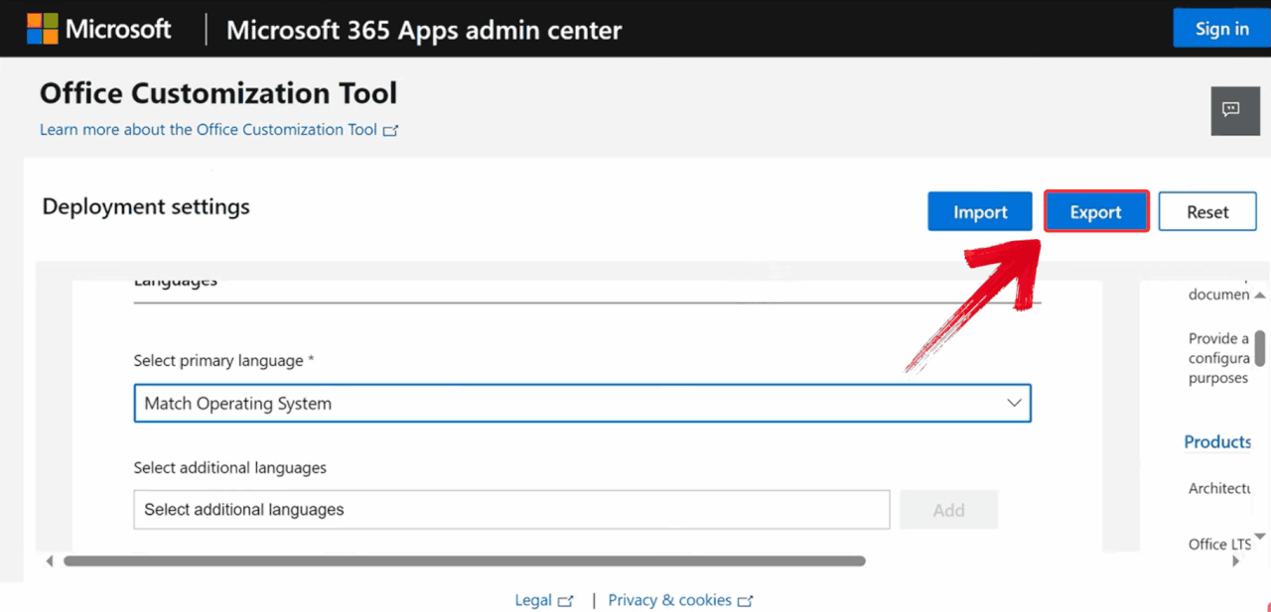Image resolution: width=1271 pixels, height=612 pixels.
Task: Click the up arrow in the right summary panel
Action: click(1260, 296)
